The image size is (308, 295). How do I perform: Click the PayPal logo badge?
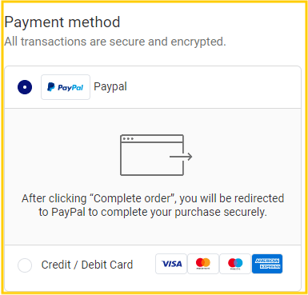(66, 87)
